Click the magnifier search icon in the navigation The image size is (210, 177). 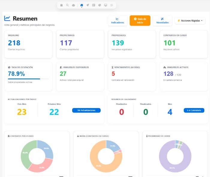tap(67, 5)
